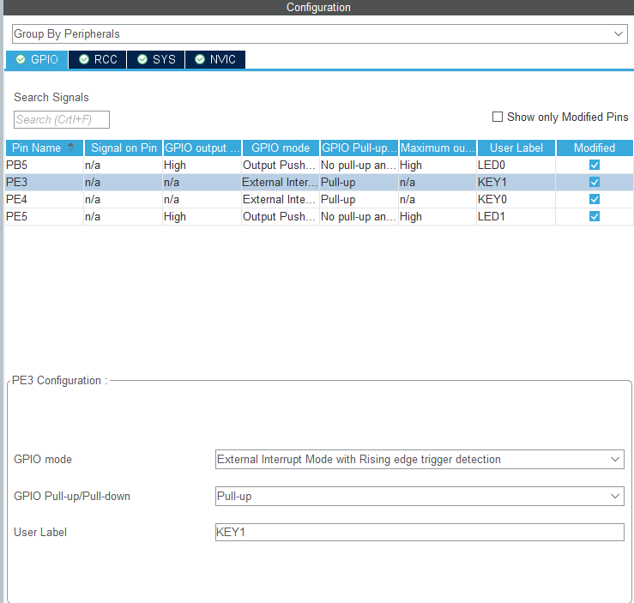Enable Show only Modified Pins checkbox
This screenshot has height=603, width=634.
498,117
